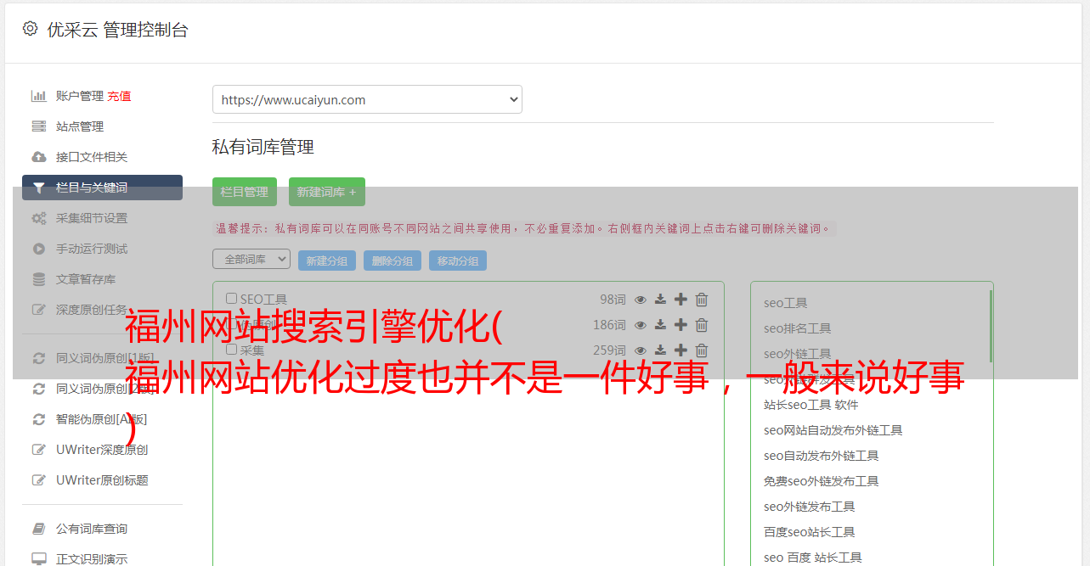Select keyword '免费seo外链发布工具'
1090x566 pixels.
(x=822, y=481)
